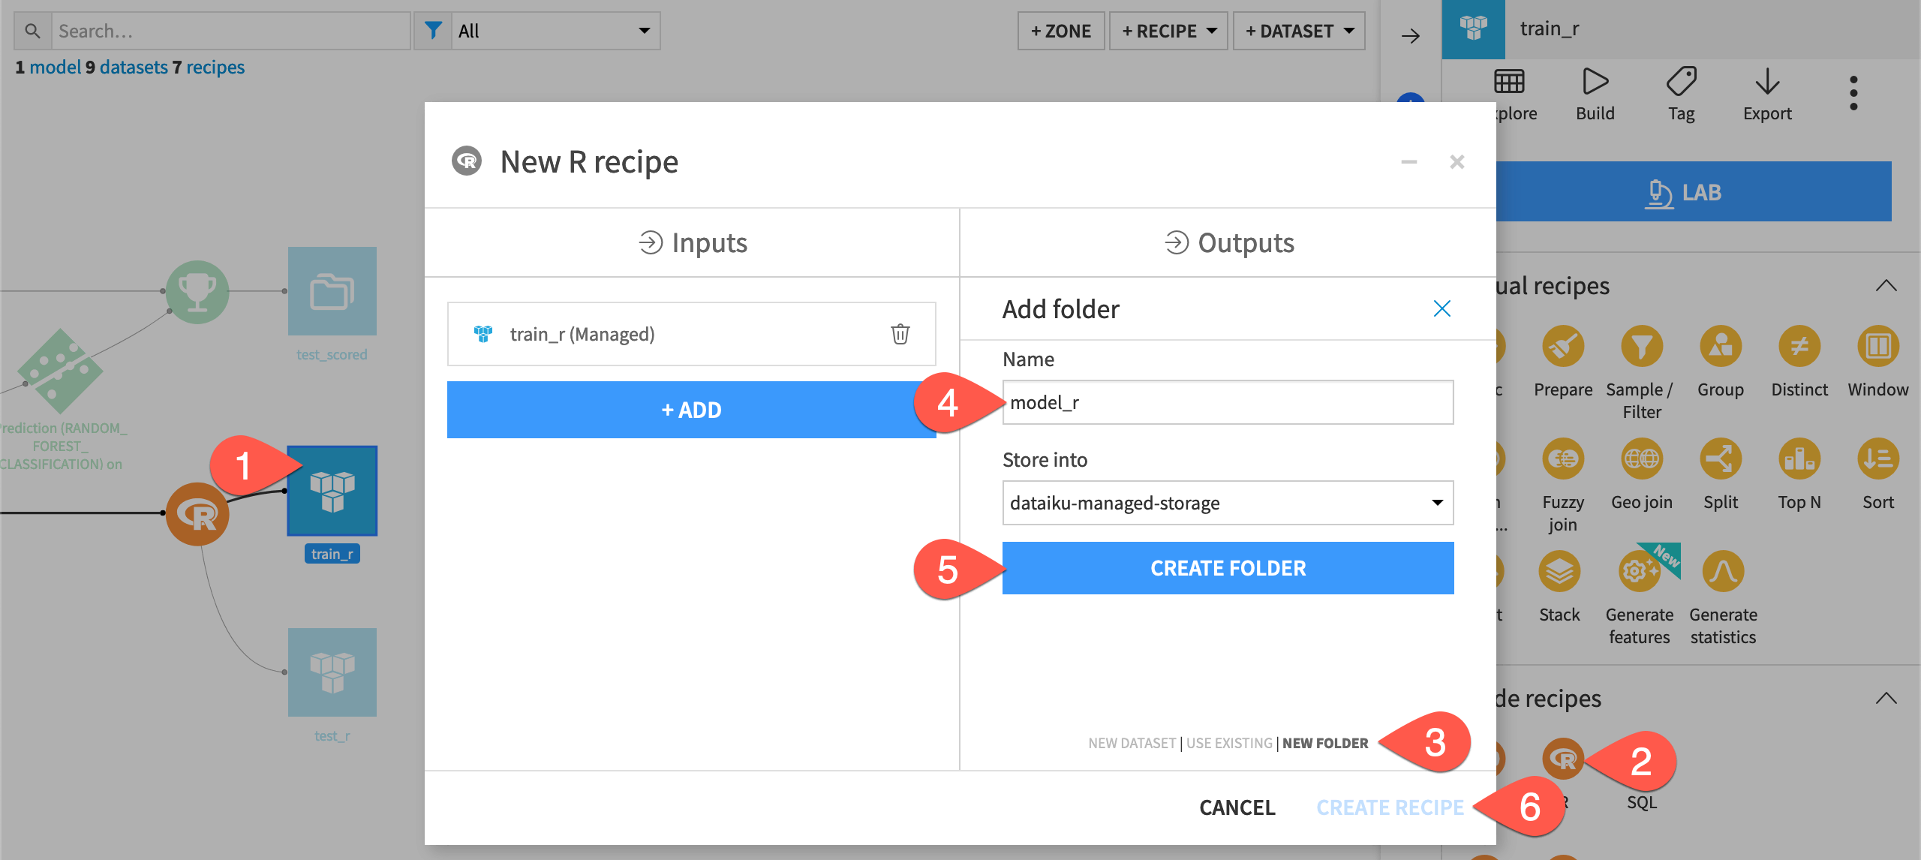Select the Generate features recipe icon

point(1640,572)
